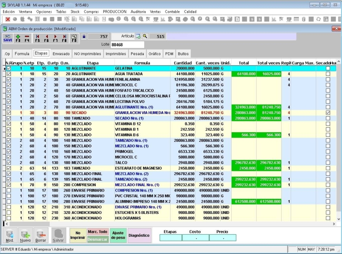This screenshot has height=254, width=342.
Task: Add a record with the F3 plus icon
Action: (18, 38)
